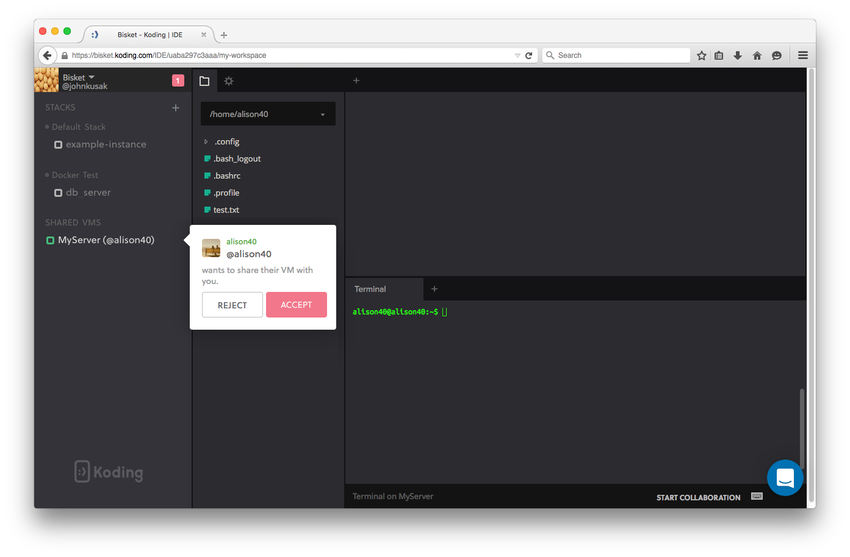The image size is (850, 557).
Task: Open the file tree folder tab icon
Action: click(204, 81)
